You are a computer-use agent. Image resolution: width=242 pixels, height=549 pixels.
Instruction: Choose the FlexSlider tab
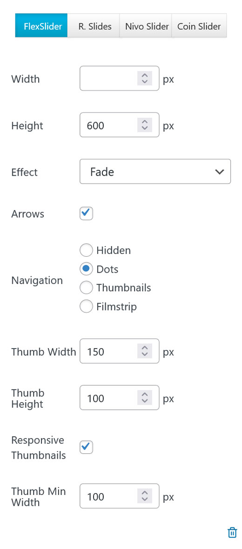tap(41, 26)
